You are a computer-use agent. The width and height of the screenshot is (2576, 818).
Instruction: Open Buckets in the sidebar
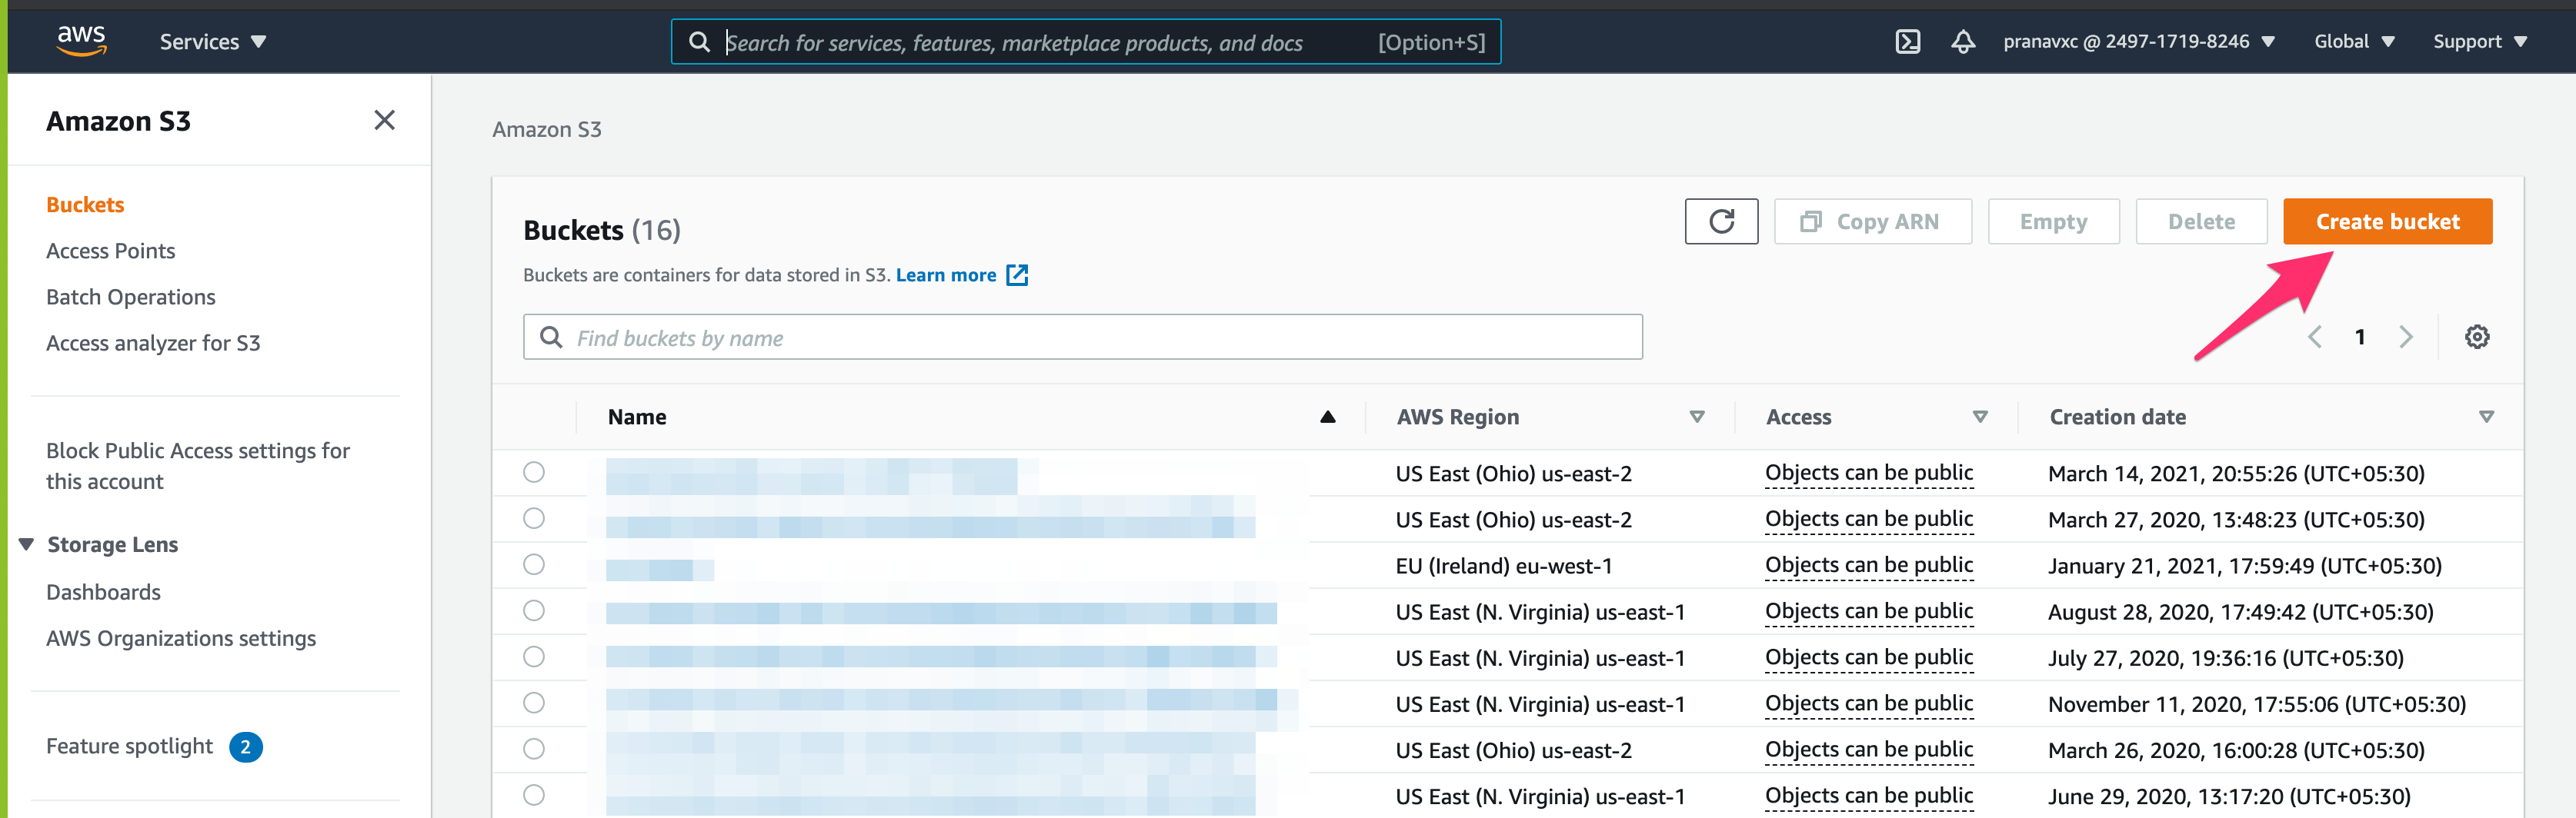point(85,204)
